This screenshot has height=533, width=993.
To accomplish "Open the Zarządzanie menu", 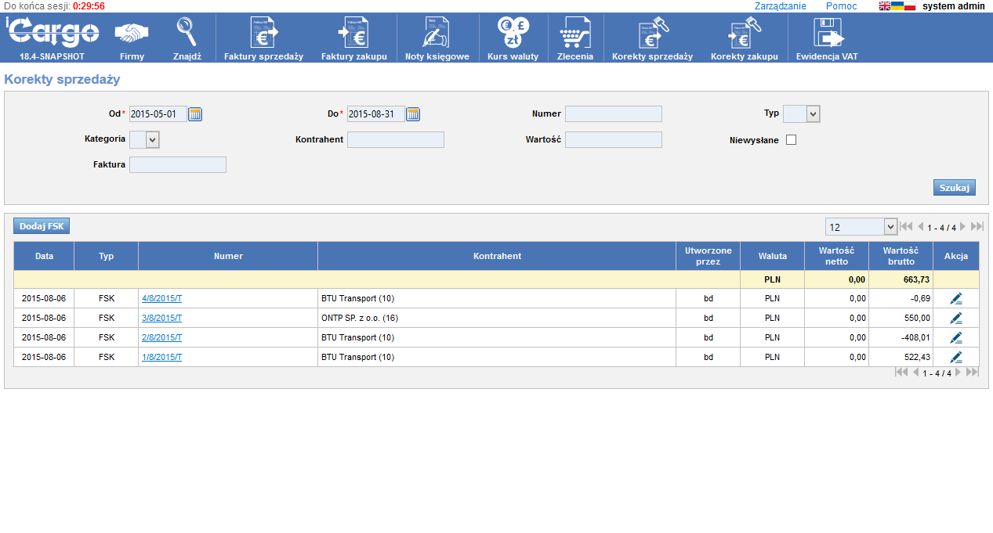I will pos(780,6).
